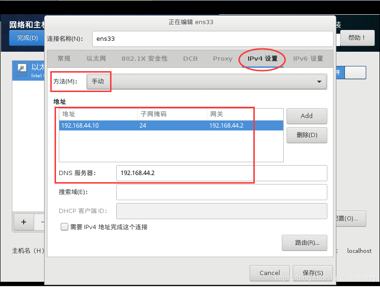Click the DNS 服务器 input field
The image size is (380, 287).
click(x=222, y=173)
